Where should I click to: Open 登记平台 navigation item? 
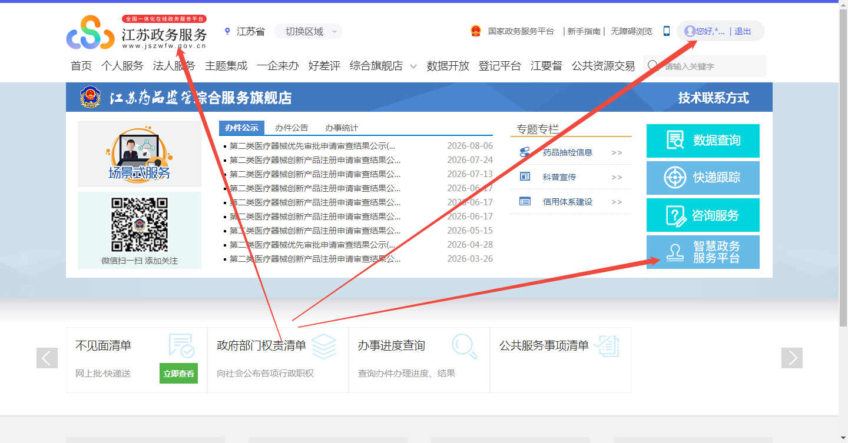point(500,66)
